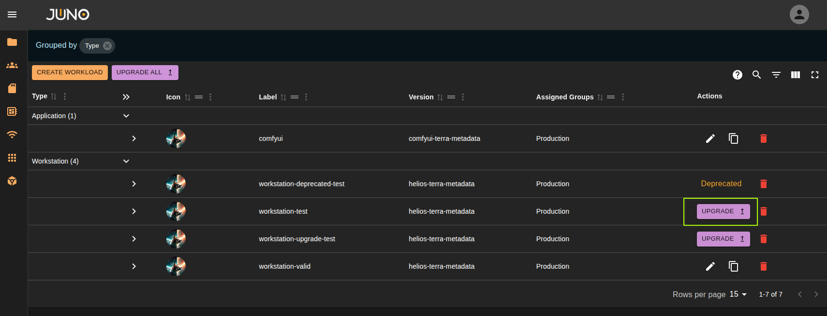Edit the comfyui workload

coord(710,139)
